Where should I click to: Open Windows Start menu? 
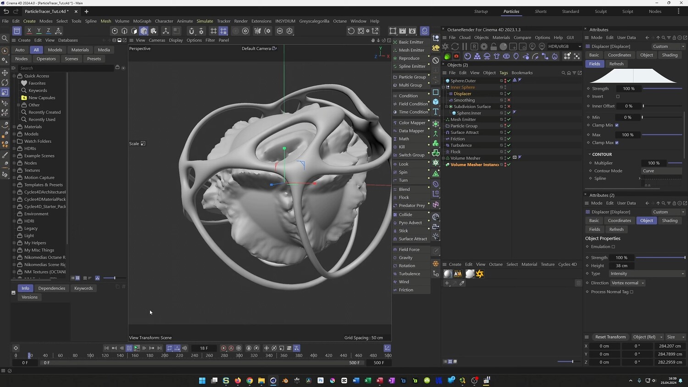tap(202, 380)
